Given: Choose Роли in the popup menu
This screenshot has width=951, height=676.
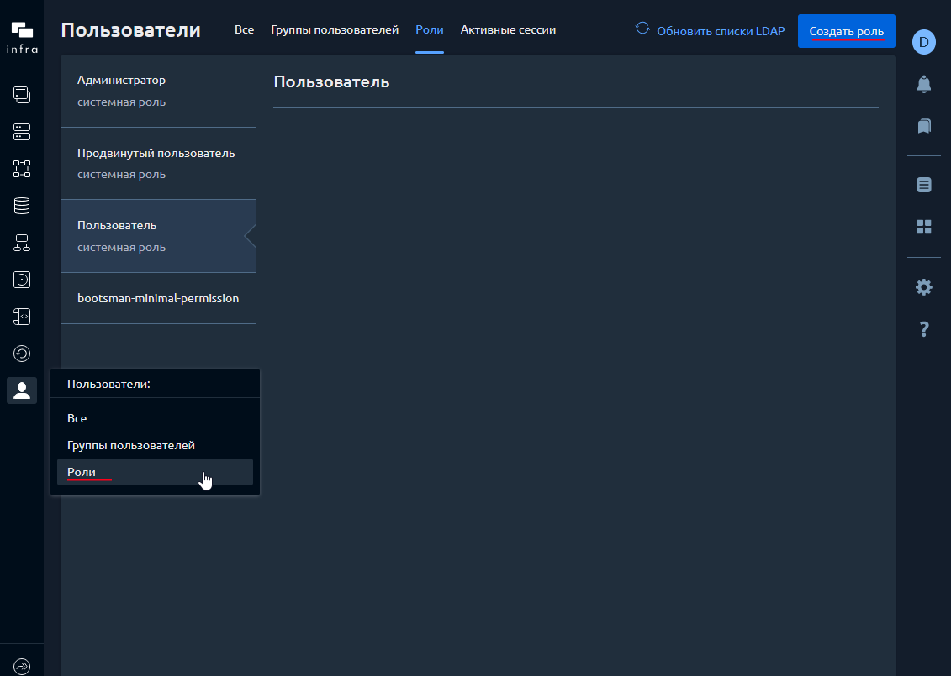Looking at the screenshot, I should pyautogui.click(x=155, y=472).
